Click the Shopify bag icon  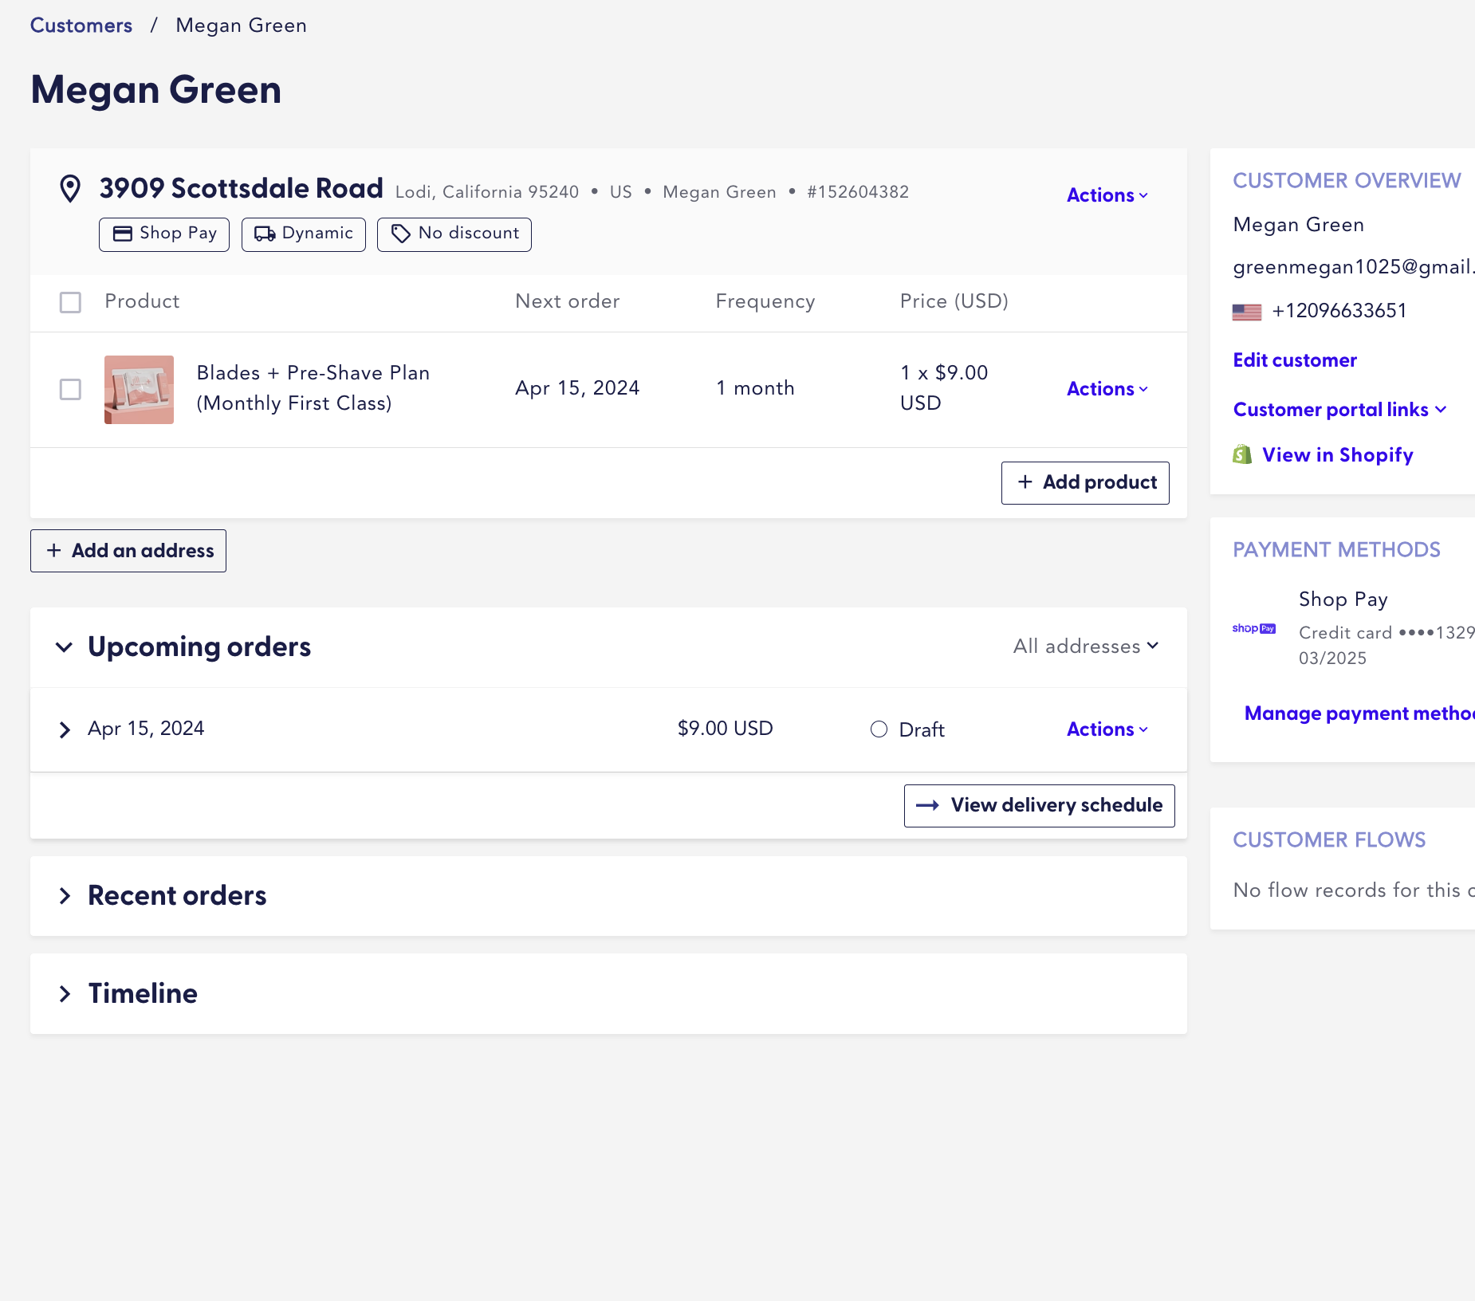pyautogui.click(x=1242, y=454)
